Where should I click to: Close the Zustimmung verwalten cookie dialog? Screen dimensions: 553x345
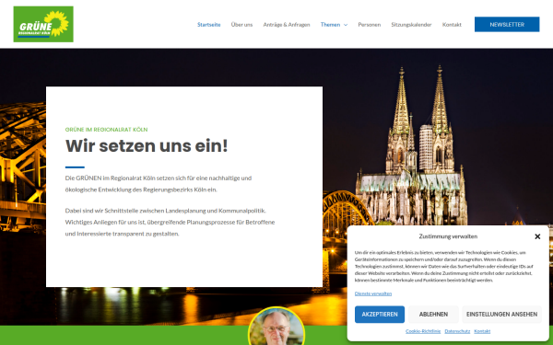(x=537, y=236)
